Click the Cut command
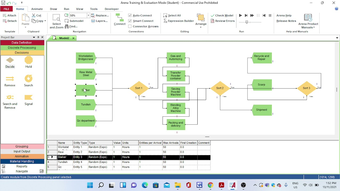This screenshot has width=340, height=191. tap(36, 15)
